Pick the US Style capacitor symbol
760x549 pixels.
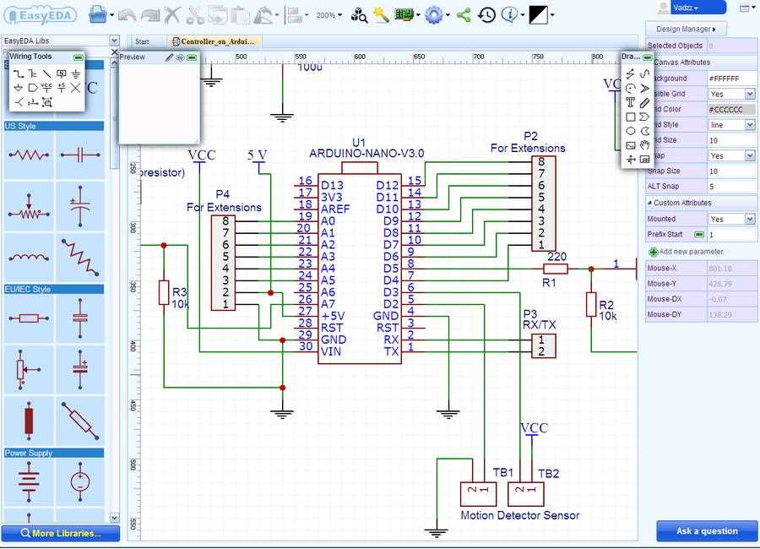pos(80,155)
